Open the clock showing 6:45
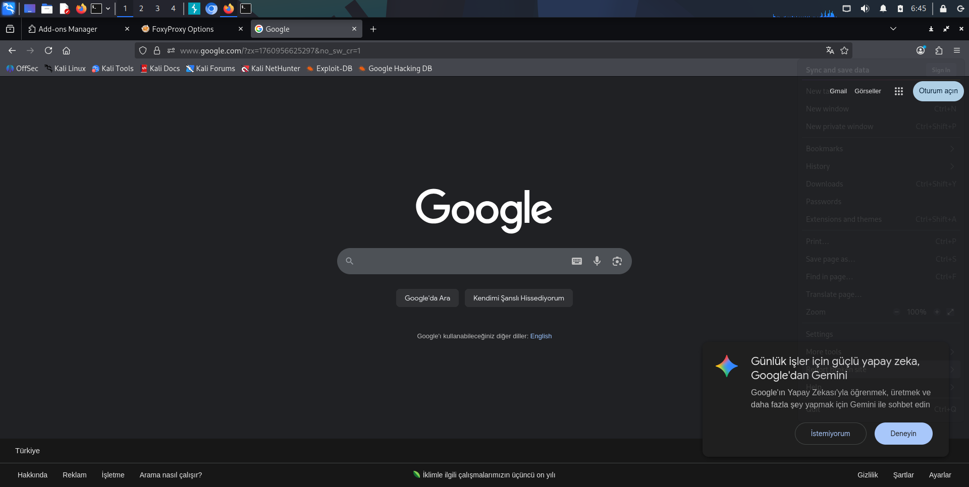This screenshot has width=969, height=487. pos(919,9)
